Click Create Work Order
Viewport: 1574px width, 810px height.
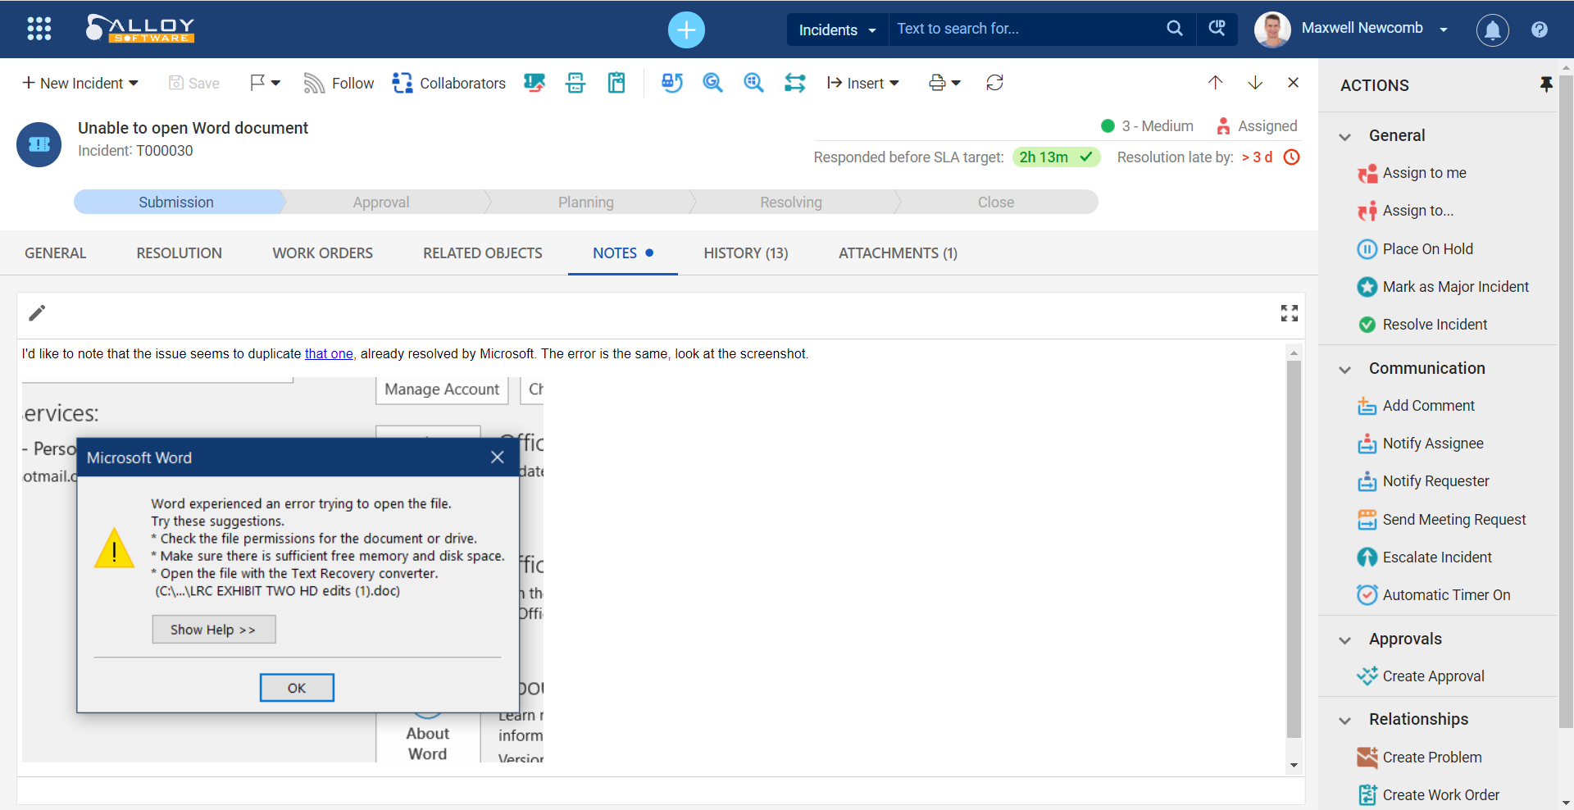click(x=1428, y=795)
